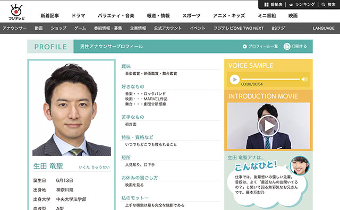The width and height of the screenshot is (340, 210).
Task: Click the Fuji TV logo icon
Action: click(x=16, y=12)
